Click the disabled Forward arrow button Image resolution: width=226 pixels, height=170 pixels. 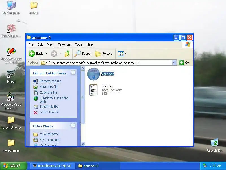point(54,54)
